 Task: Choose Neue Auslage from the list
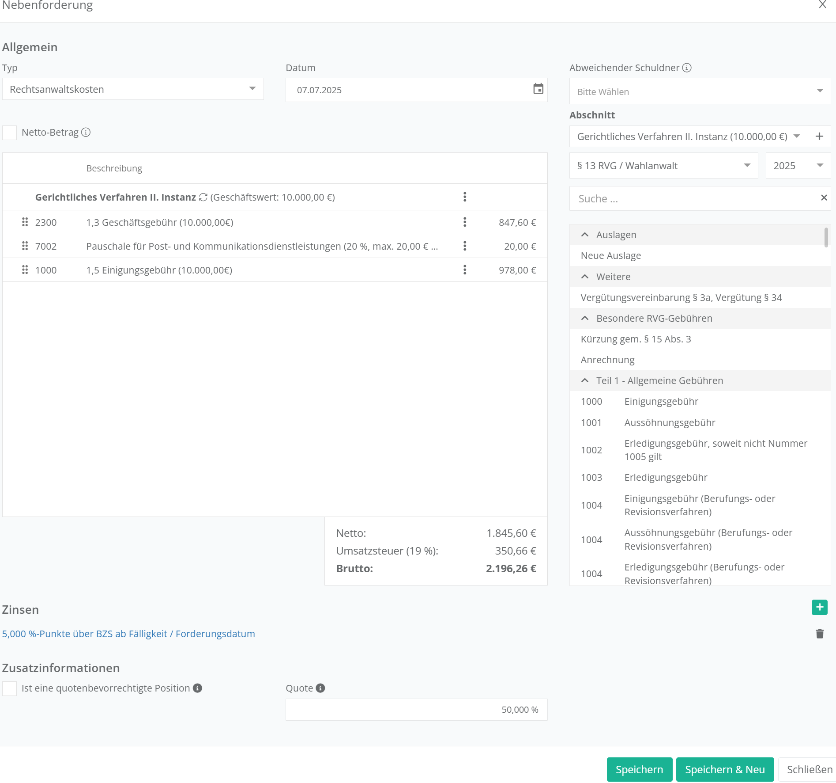[610, 256]
